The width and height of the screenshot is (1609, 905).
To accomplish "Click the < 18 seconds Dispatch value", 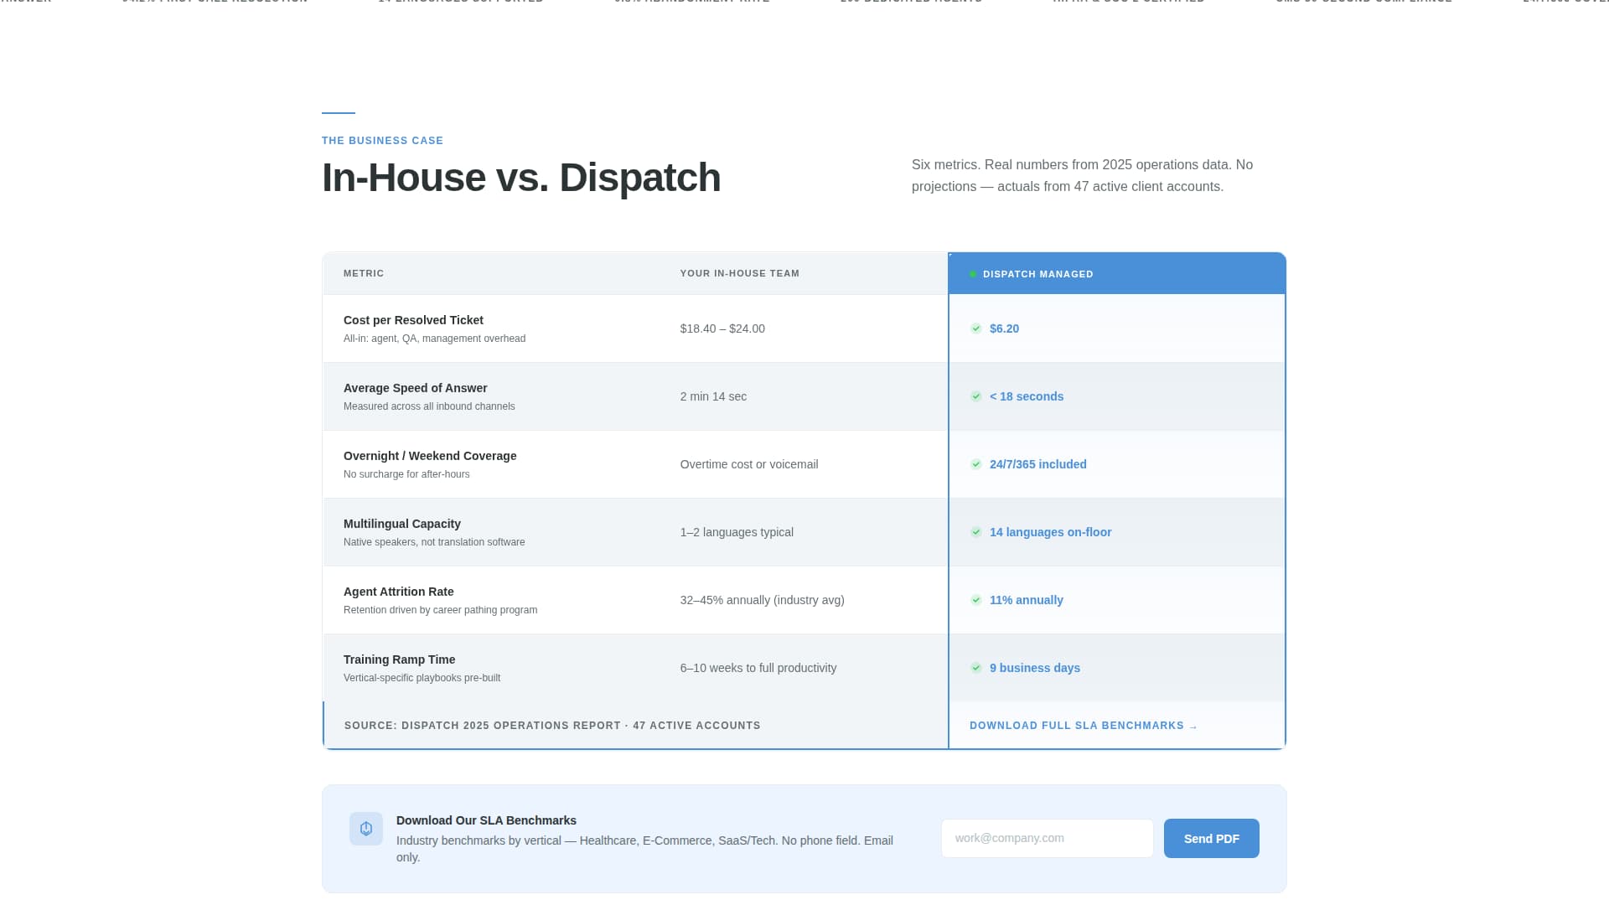I will coord(1027,396).
